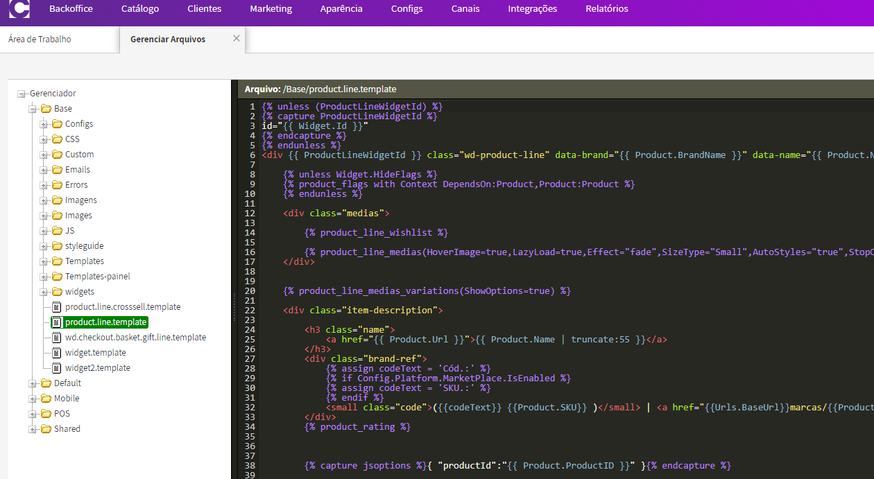874x479 pixels.
Task: Click the styleguide folder icon
Action: pos(57,246)
